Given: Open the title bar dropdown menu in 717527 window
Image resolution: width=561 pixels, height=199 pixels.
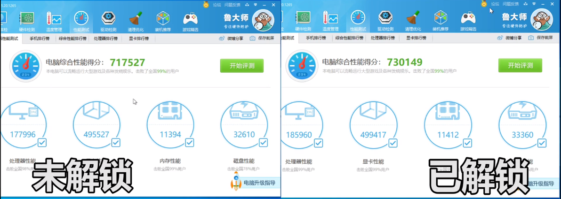Looking at the screenshot, I should (x=256, y=5).
